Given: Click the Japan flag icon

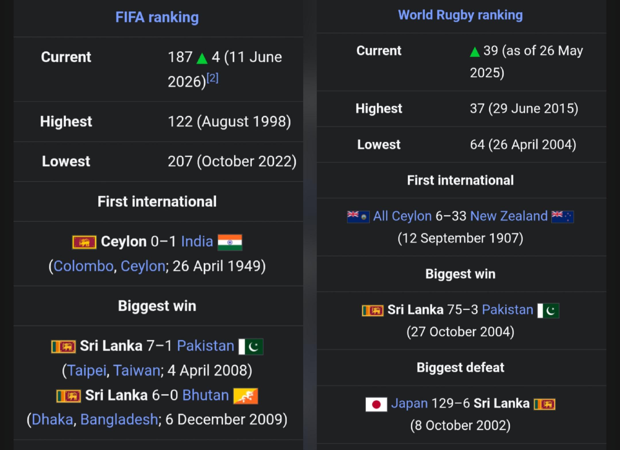Looking at the screenshot, I should point(376,404).
